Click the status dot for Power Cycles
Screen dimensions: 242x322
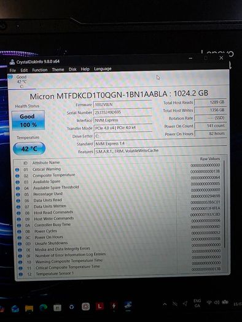click(x=19, y=232)
